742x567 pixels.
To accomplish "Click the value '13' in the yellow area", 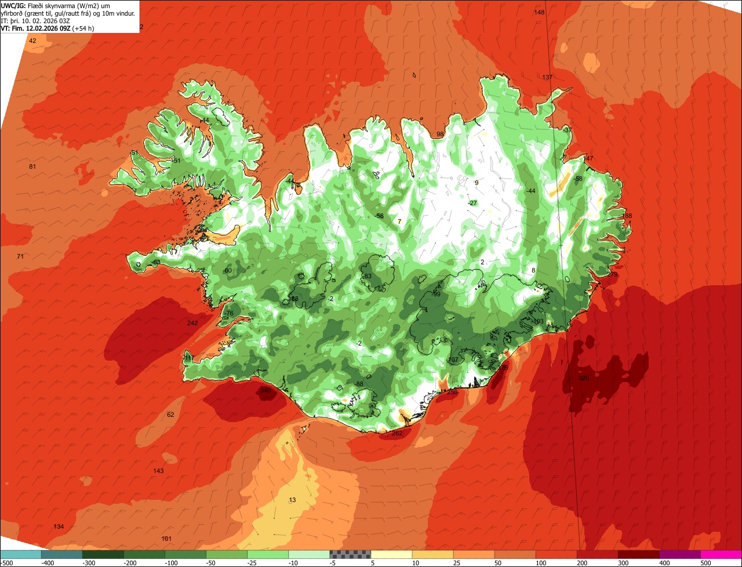I will point(292,500).
